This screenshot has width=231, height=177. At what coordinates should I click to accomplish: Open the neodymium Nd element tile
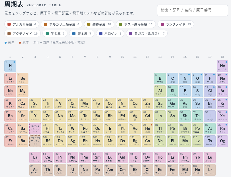pyautogui.click(x=73, y=157)
